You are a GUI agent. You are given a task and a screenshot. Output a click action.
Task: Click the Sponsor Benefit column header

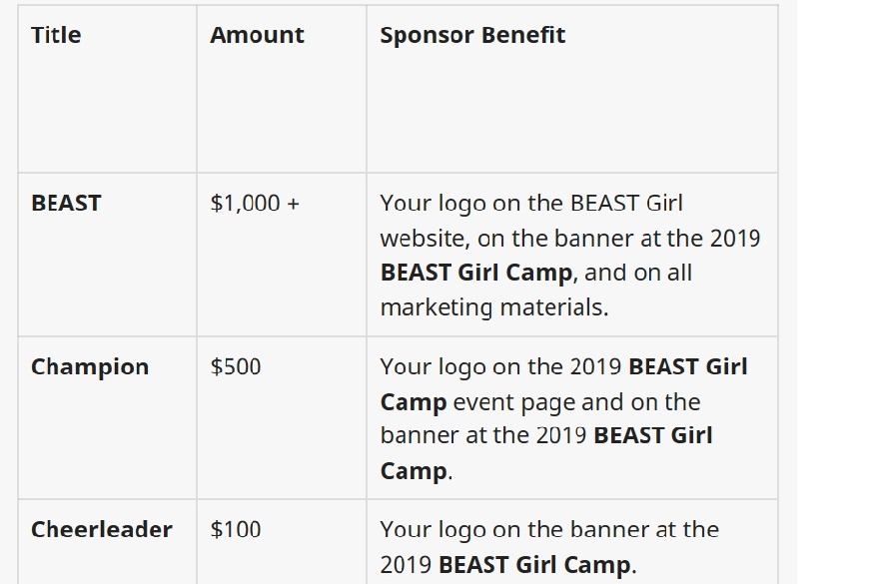click(x=472, y=35)
